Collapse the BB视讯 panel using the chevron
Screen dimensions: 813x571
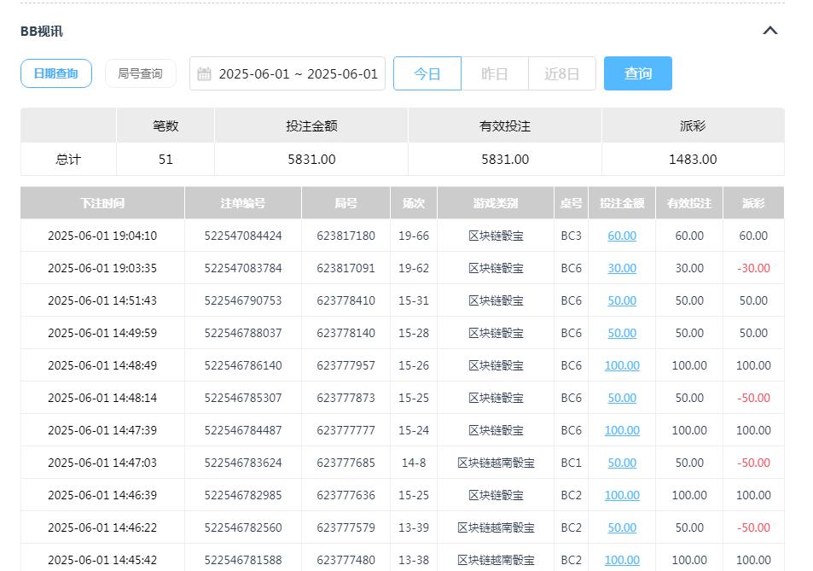(770, 29)
